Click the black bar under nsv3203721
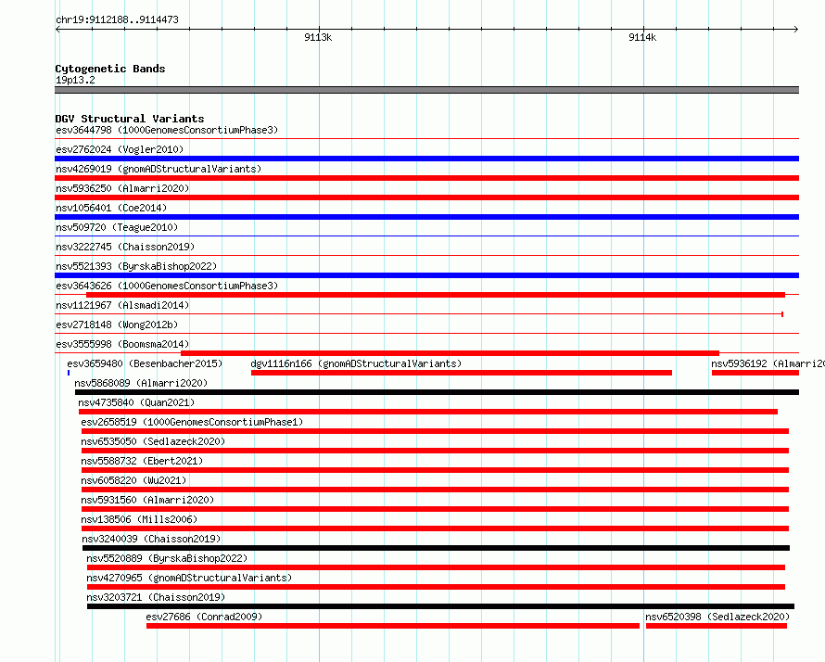The height and width of the screenshot is (662, 825). click(440, 606)
